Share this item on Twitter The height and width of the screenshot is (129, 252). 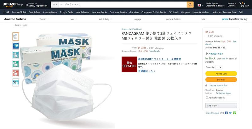[x=231, y=113]
